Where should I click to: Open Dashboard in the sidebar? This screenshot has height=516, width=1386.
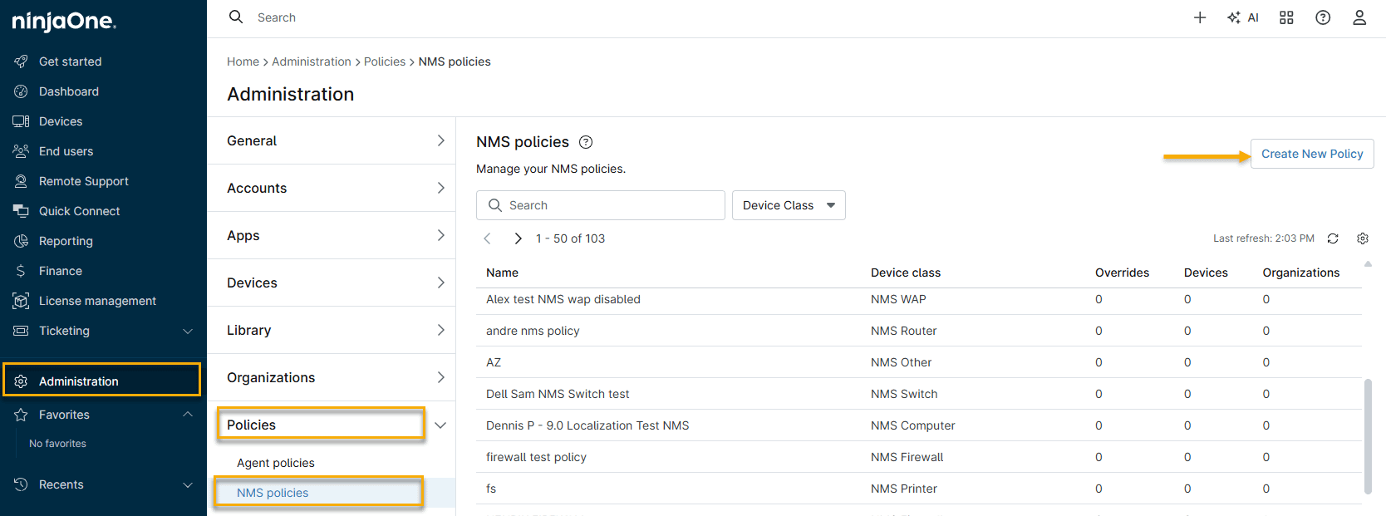click(x=68, y=91)
